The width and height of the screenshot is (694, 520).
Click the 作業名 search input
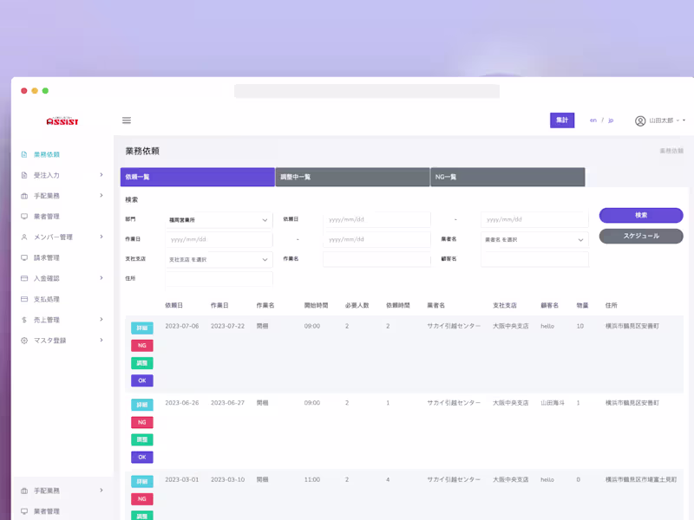click(x=376, y=259)
